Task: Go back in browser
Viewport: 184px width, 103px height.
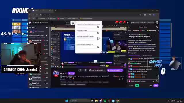Action: pos(30,15)
